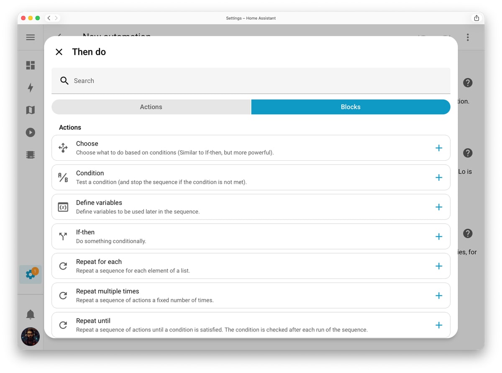The height and width of the screenshot is (373, 502).
Task: Open user profile avatar
Action: point(31,337)
